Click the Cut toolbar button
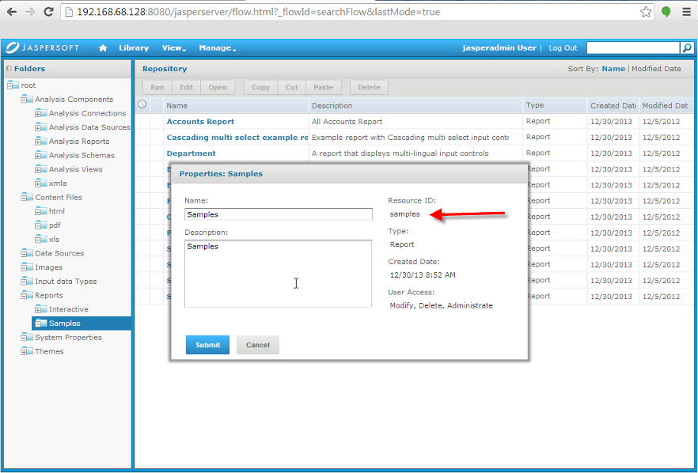This screenshot has height=473, width=698. pos(291,87)
